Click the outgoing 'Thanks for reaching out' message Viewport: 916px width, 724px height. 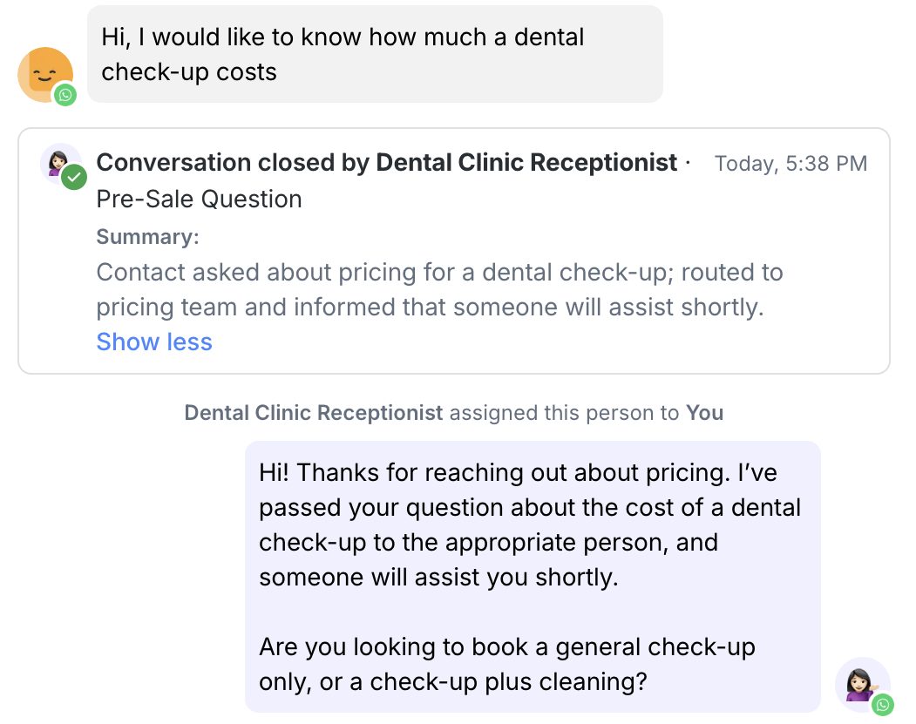(532, 524)
